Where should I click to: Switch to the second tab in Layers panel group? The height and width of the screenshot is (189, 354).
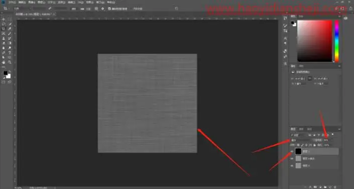301,129
